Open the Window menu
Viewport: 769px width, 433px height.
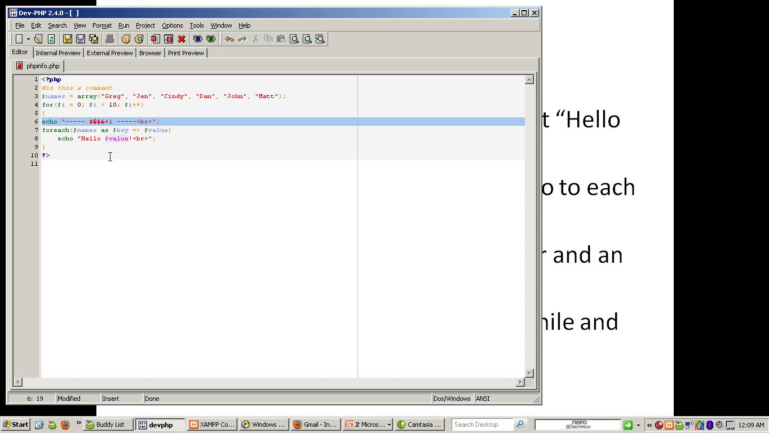[x=221, y=25]
